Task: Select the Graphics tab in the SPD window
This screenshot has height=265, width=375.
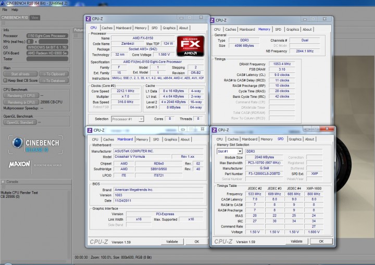Action: (x=295, y=139)
